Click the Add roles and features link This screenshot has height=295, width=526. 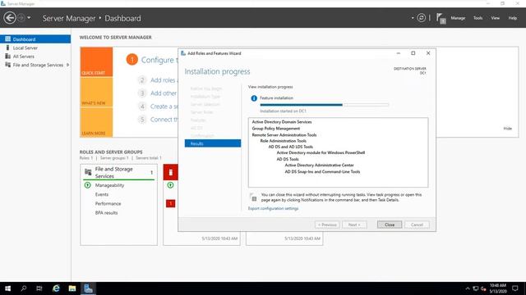(x=164, y=80)
